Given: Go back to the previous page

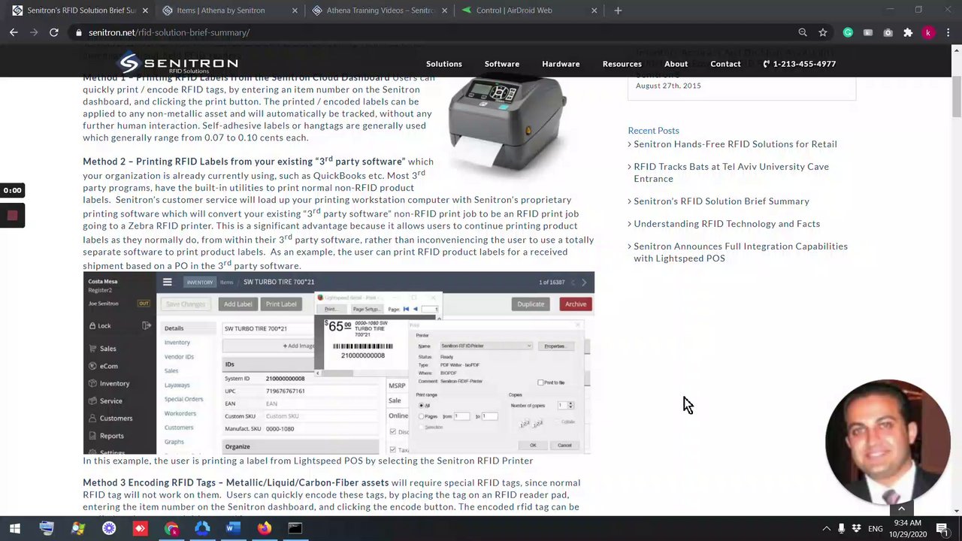Looking at the screenshot, I should (x=14, y=32).
